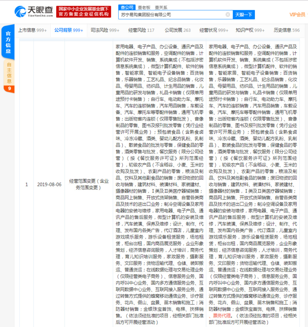This screenshot has width=308, height=327.
Task: Click the orange 9 badge under 自主信息
Action: 9,89
